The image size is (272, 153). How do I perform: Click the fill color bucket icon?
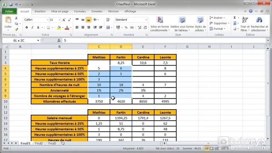59,27
